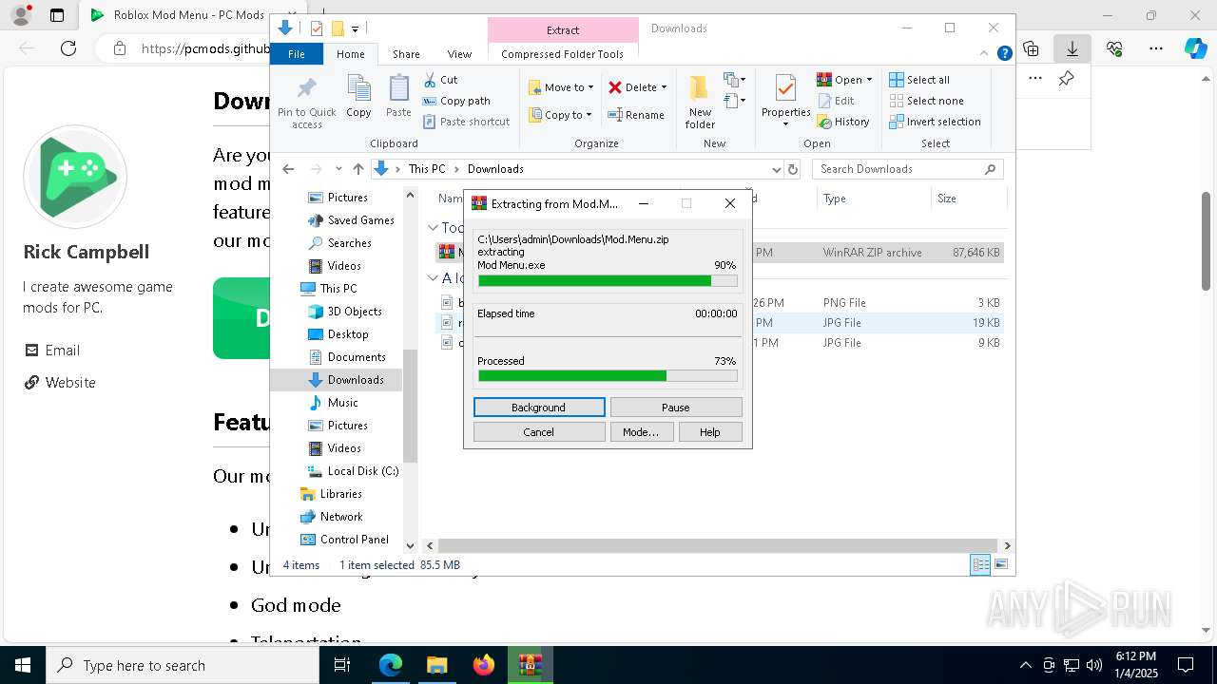1217x684 pixels.
Task: Expand the Delete dropdown arrow
Action: [664, 87]
